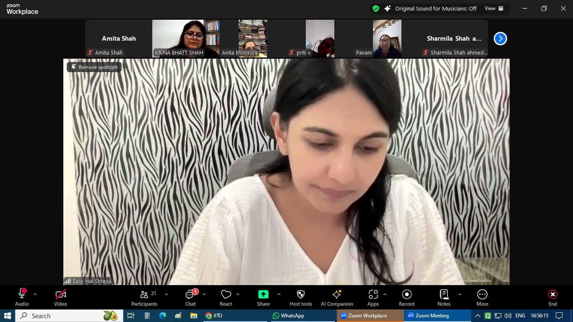The height and width of the screenshot is (322, 573).
Task: Click the green Share screen button
Action: pyautogui.click(x=263, y=297)
